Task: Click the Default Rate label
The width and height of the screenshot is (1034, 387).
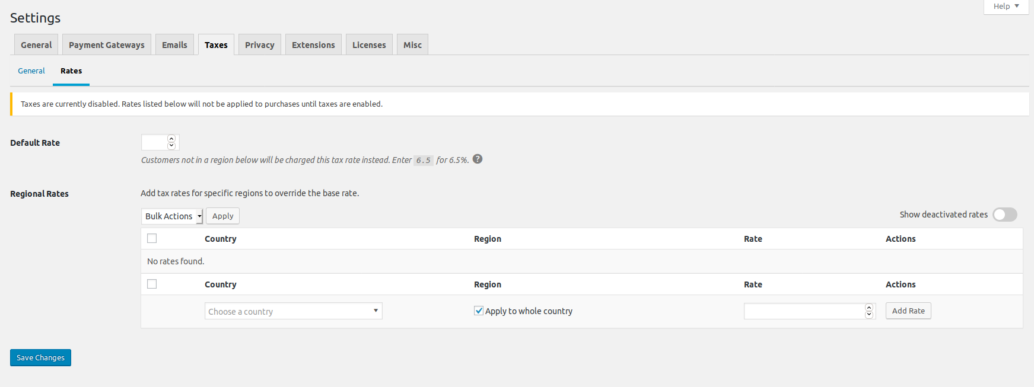Action: tap(35, 143)
